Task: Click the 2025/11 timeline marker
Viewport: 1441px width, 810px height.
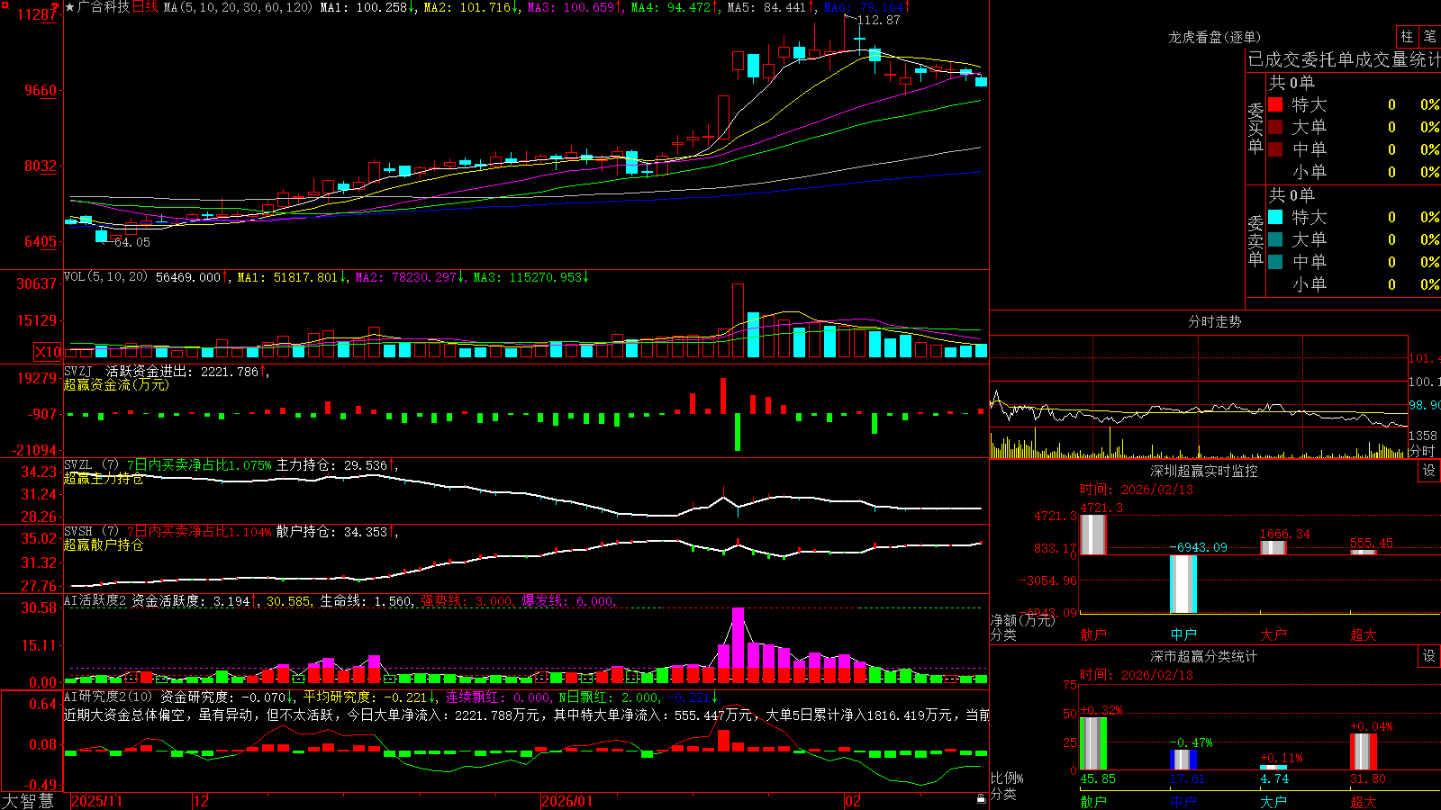Action: pos(96,801)
